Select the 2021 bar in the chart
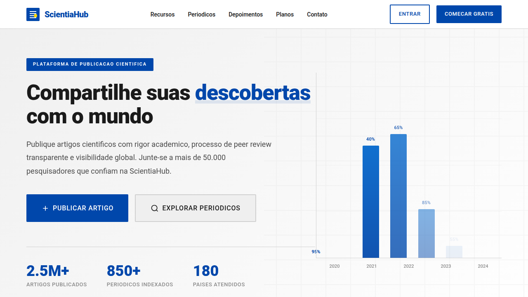The width and height of the screenshot is (528, 297). point(371,202)
